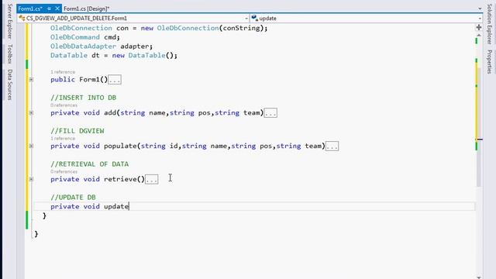Click the ellipsis box after add method
This screenshot has width=496, height=279.
[270, 113]
